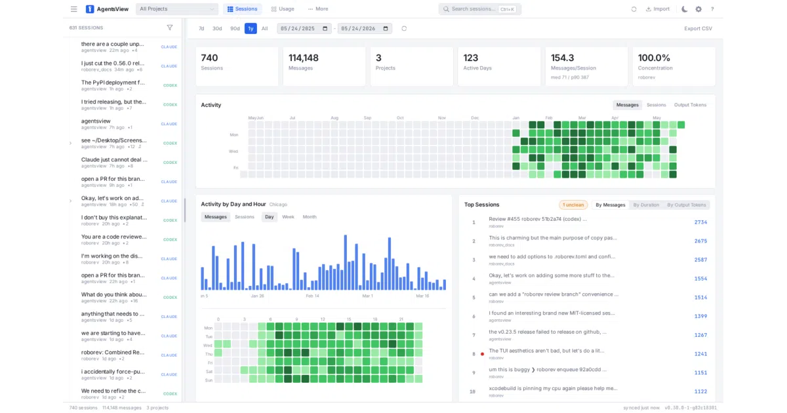The image size is (787, 413).
Task: Open the hamburger sidebar menu
Action: [73, 9]
